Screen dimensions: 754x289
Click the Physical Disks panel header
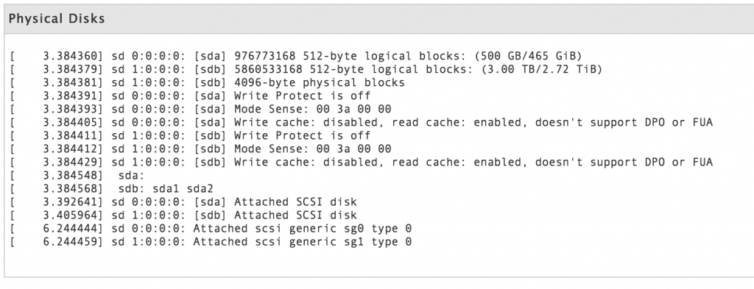point(379,19)
